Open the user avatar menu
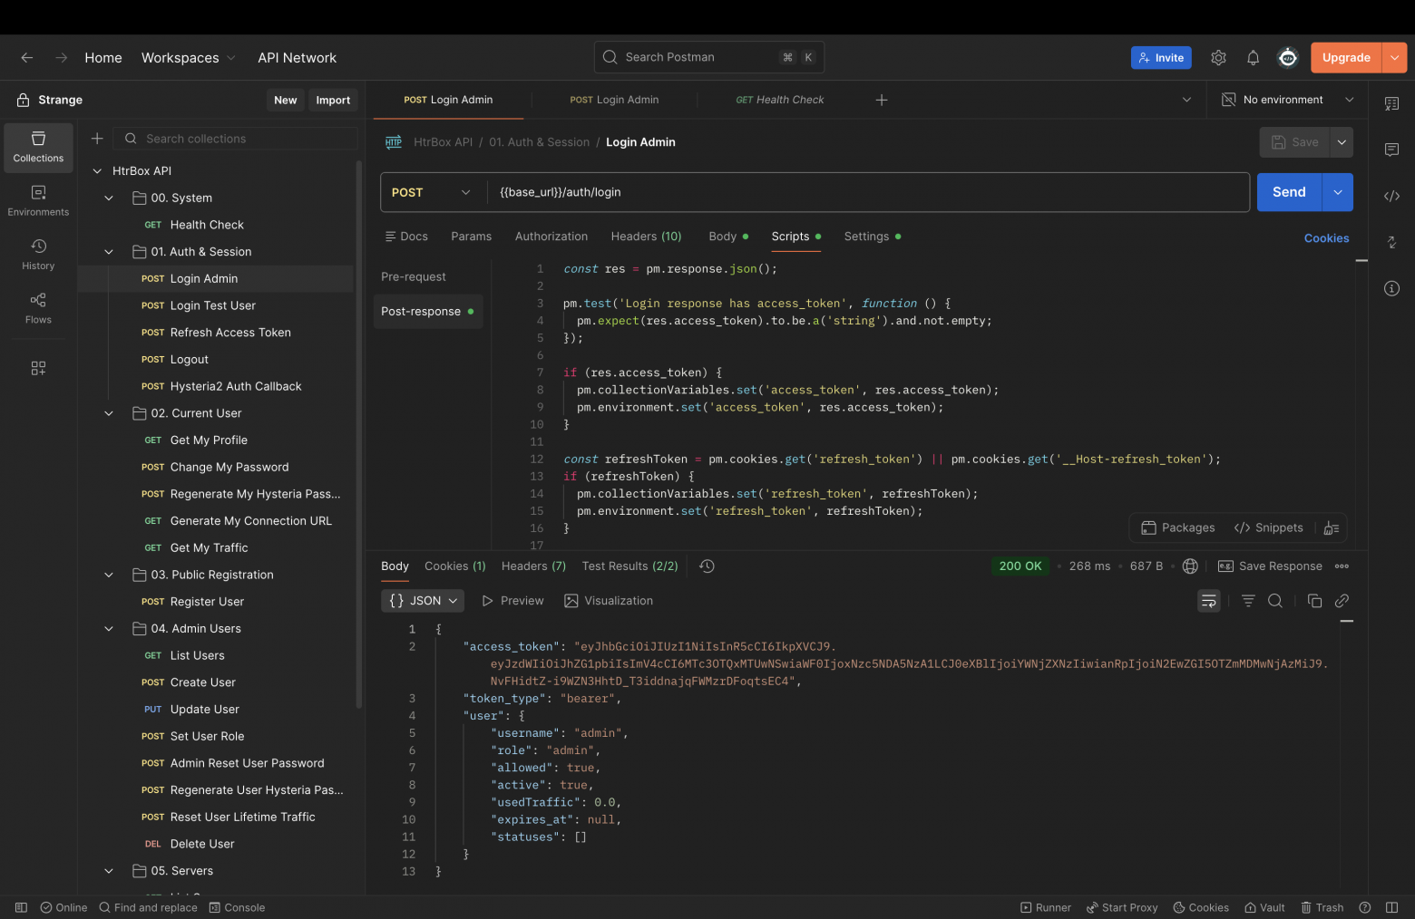 click(1287, 57)
